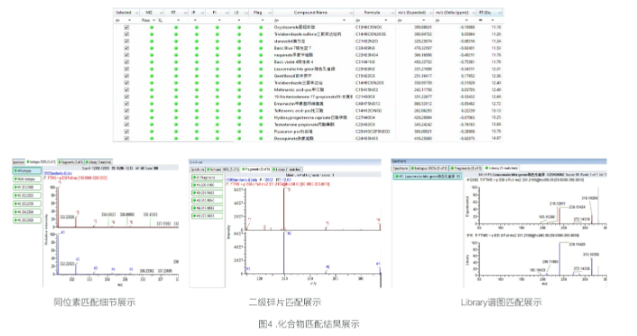The width and height of the screenshot is (637, 336).
Task: Select Isotopes tab in fragment panel
Action: click(x=223, y=169)
